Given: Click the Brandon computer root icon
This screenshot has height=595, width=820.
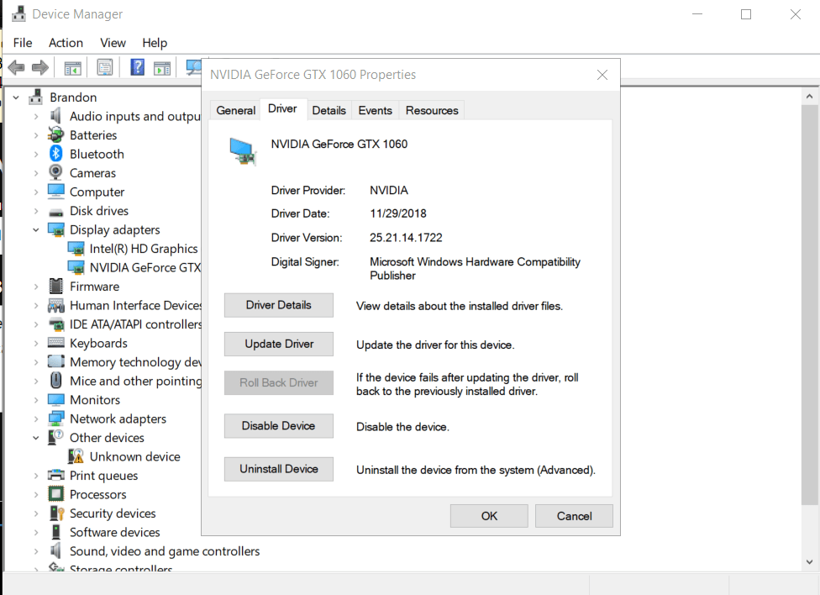Looking at the screenshot, I should pyautogui.click(x=35, y=97).
